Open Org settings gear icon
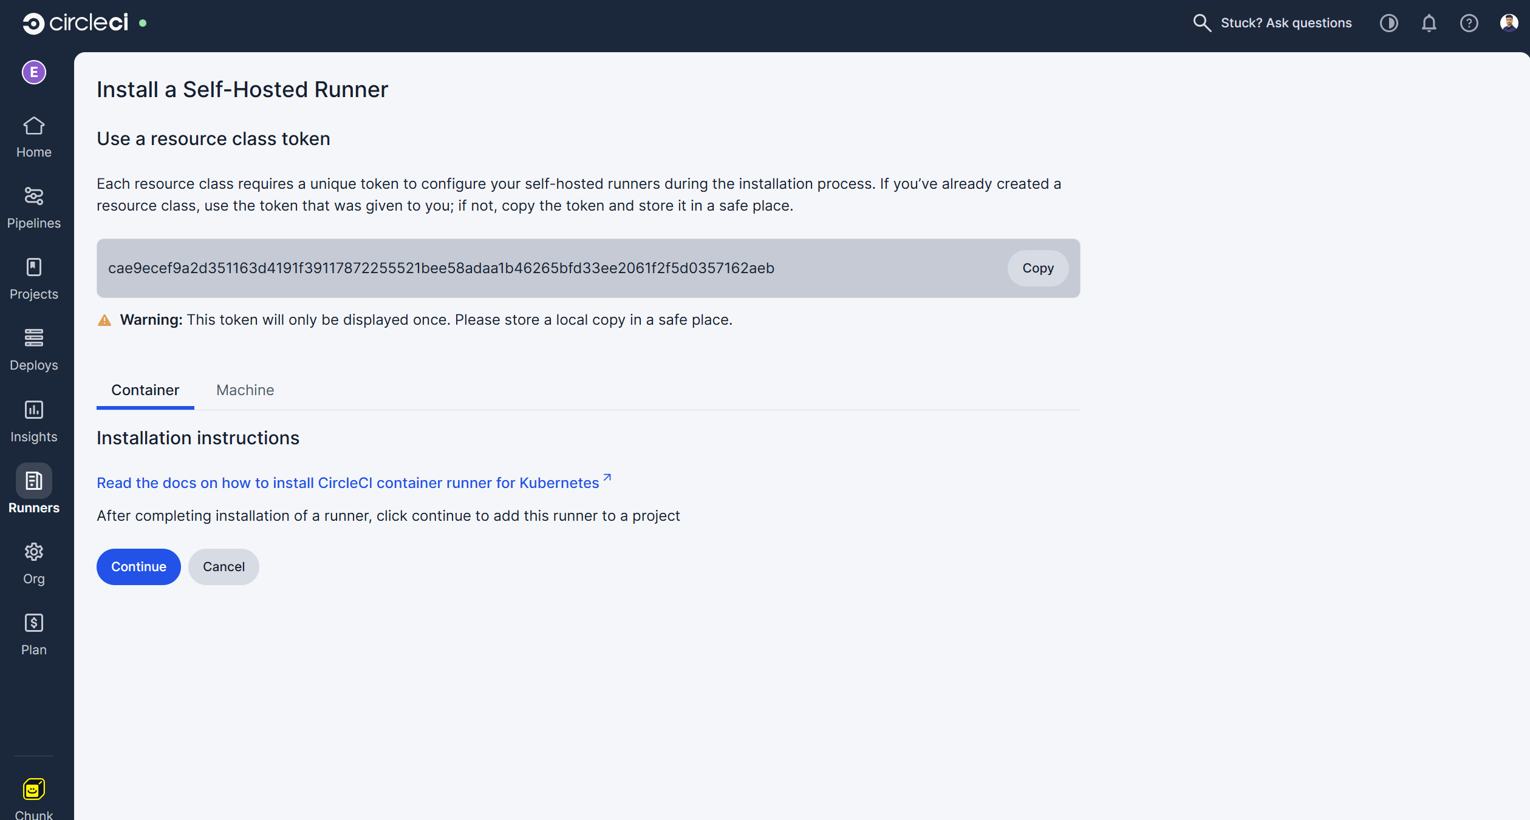The width and height of the screenshot is (1530, 820). tap(34, 552)
